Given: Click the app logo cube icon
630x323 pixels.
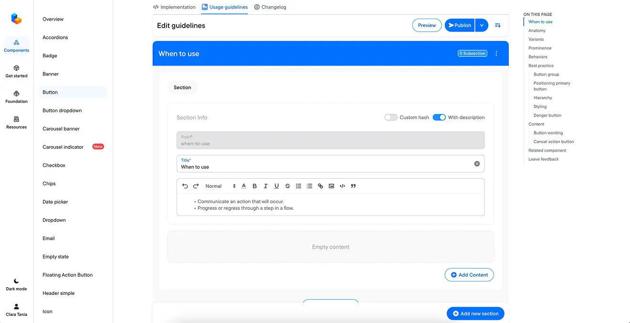Looking at the screenshot, I should pyautogui.click(x=17, y=19).
